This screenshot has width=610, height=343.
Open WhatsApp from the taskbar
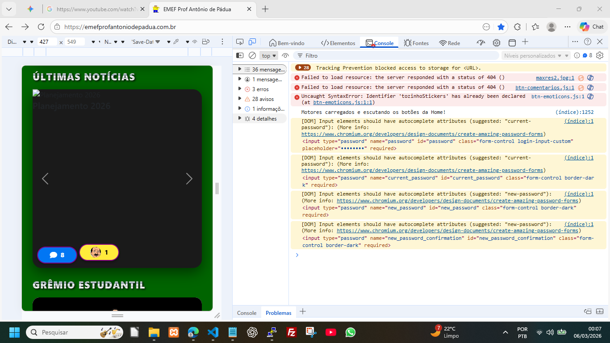tap(351, 332)
